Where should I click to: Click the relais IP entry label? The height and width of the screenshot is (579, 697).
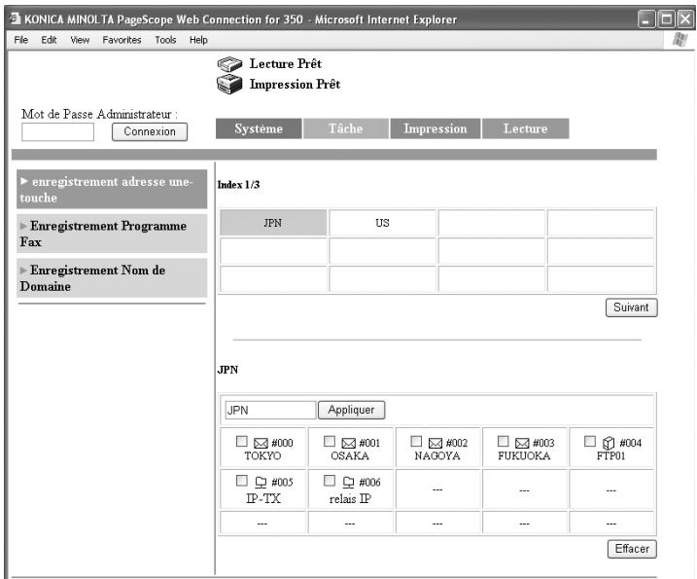350,499
